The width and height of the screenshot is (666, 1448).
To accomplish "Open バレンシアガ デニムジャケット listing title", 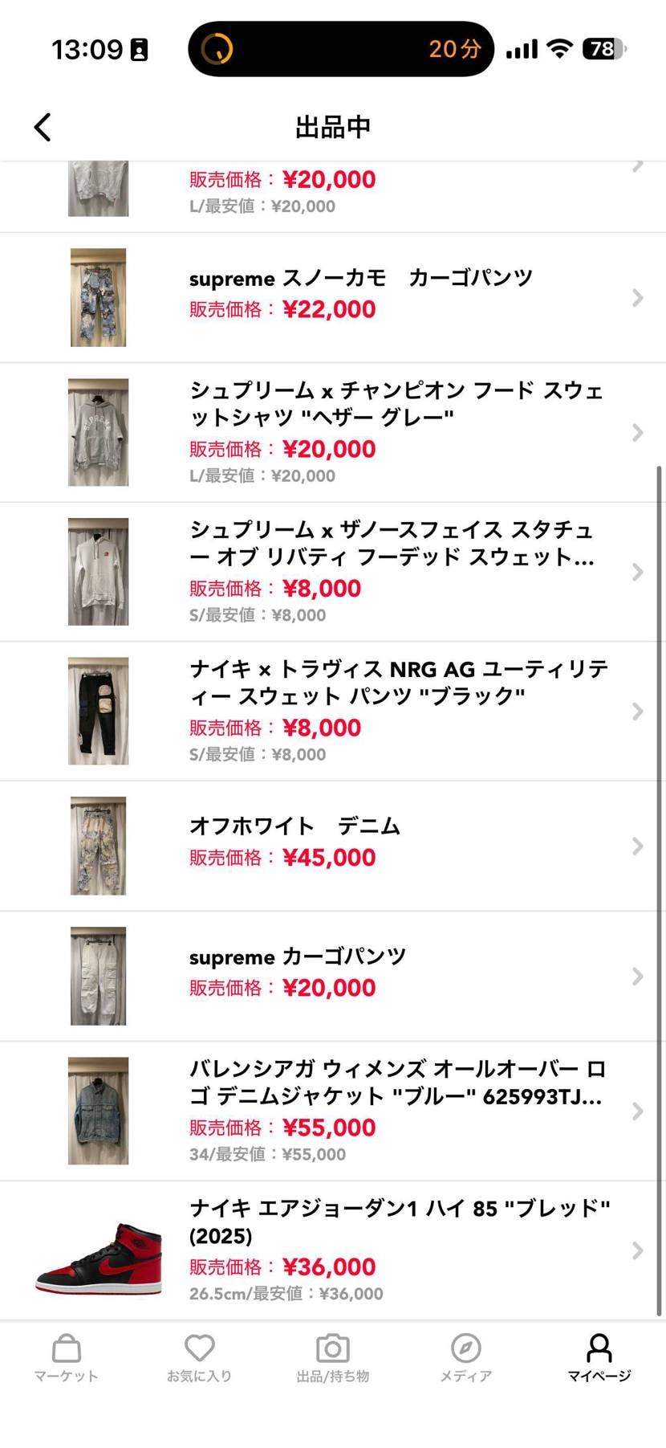I will click(396, 1082).
